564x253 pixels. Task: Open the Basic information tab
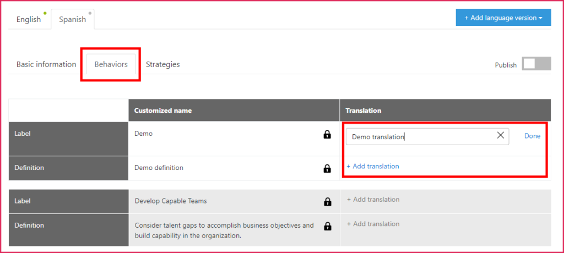pos(46,64)
